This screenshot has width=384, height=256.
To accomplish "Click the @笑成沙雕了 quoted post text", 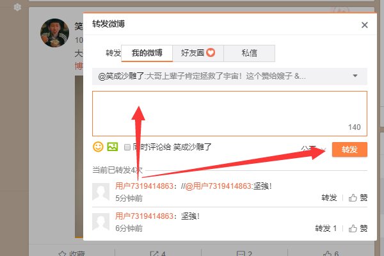I will (202, 76).
